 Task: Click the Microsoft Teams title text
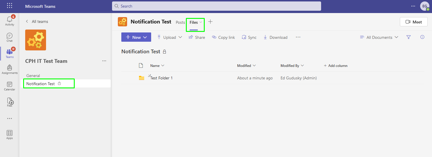coord(40,6)
